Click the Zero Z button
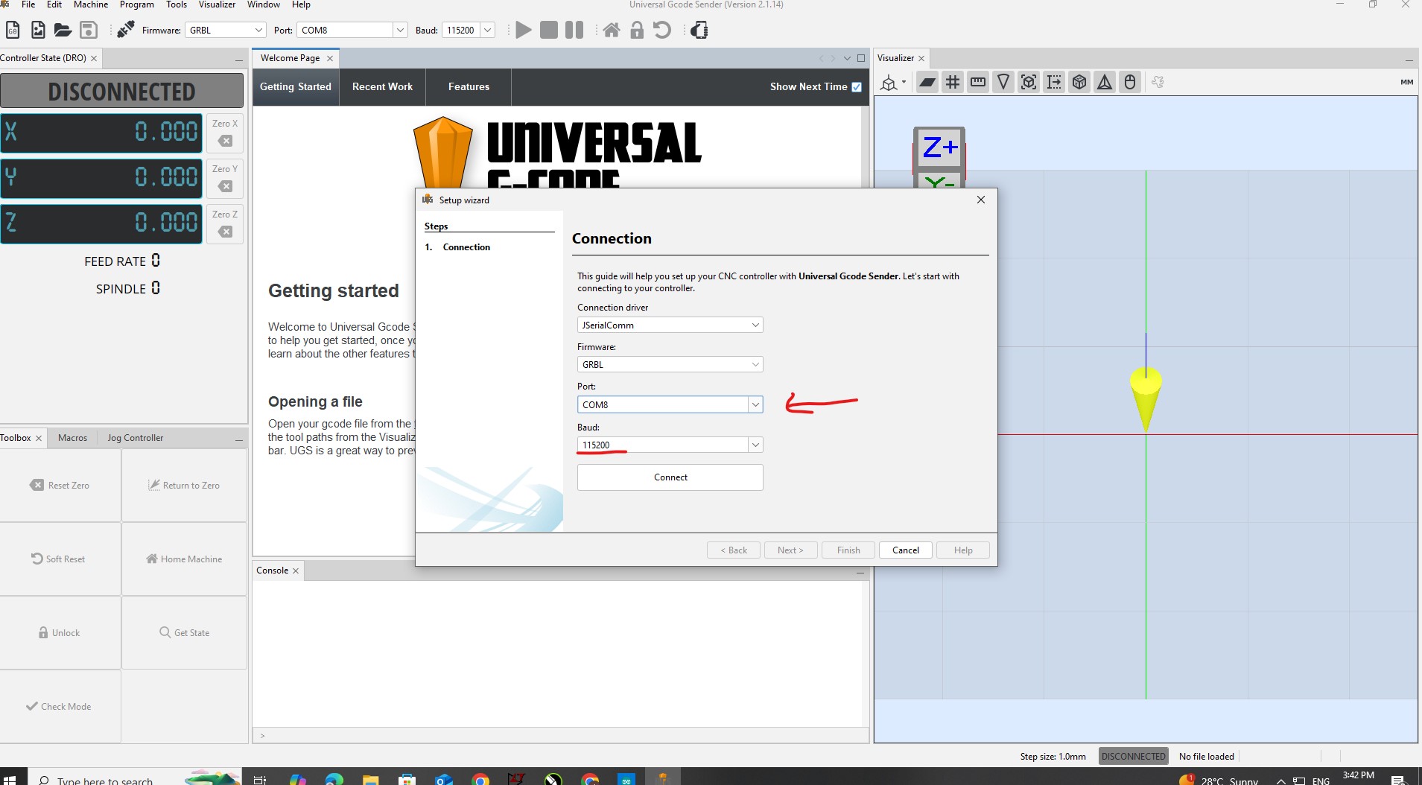Screen dimensions: 1422x785 pos(225,223)
